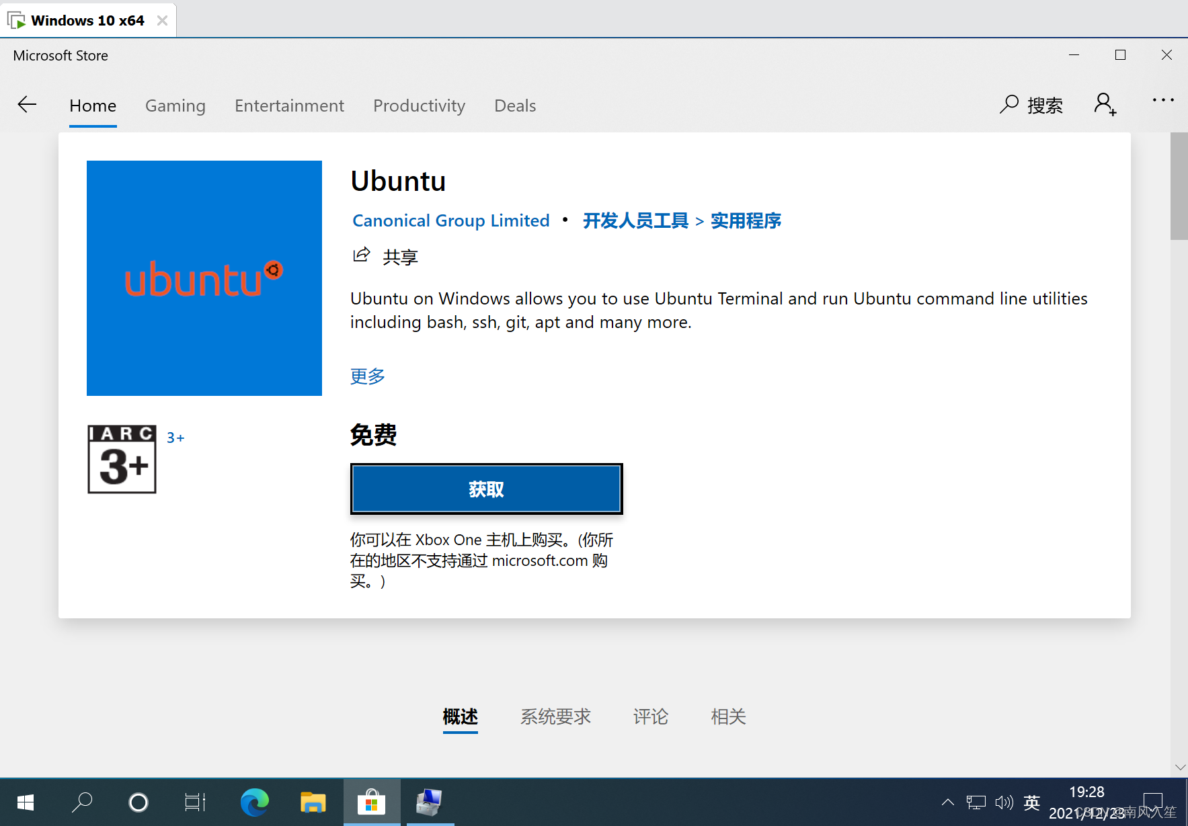This screenshot has width=1188, height=826.
Task: Select the Windows 10 x64 VM tab
Action: tap(88, 21)
